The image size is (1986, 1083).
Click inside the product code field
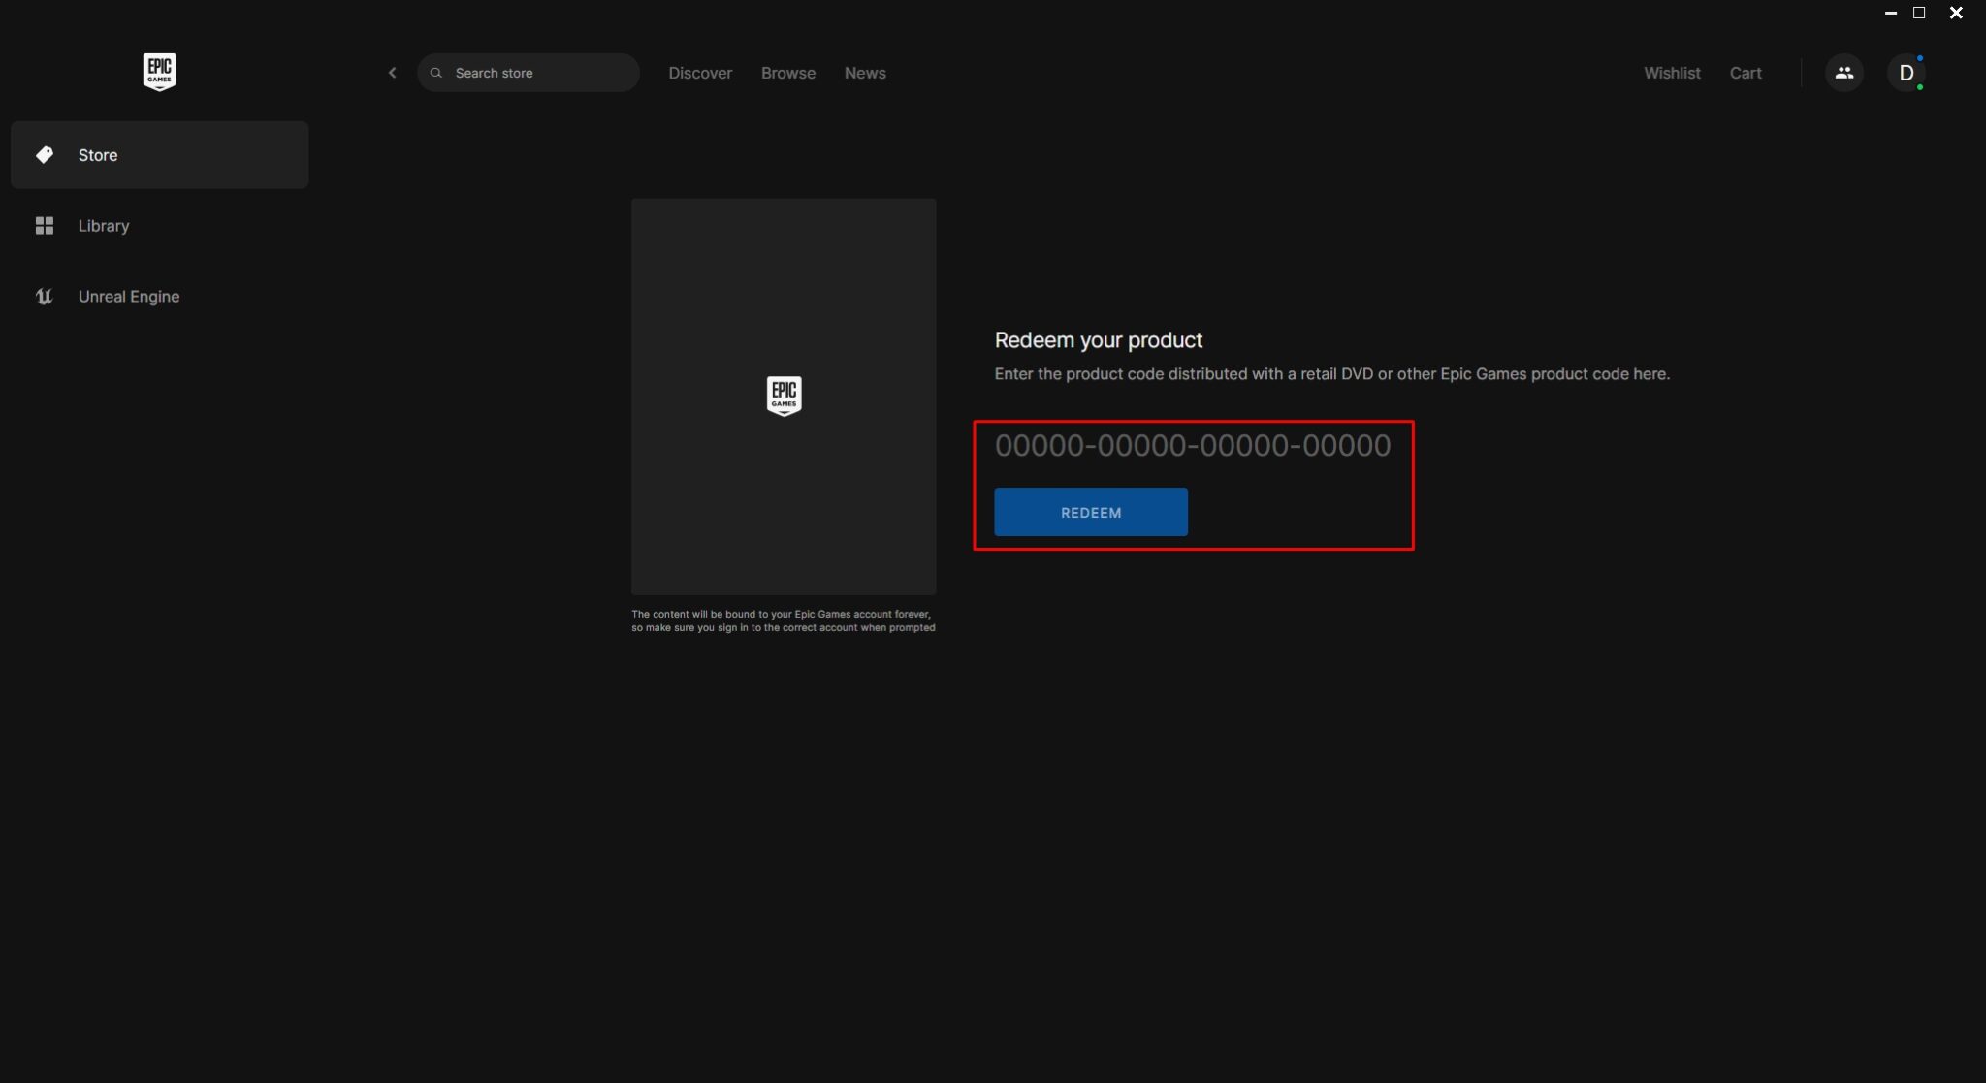click(1191, 445)
